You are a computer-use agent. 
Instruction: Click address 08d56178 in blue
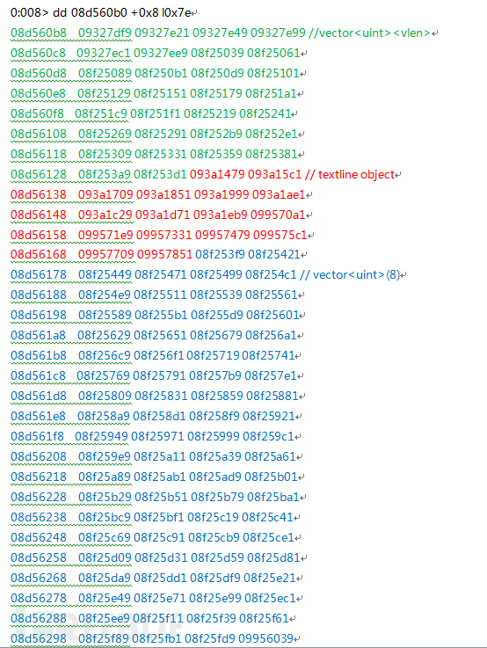click(39, 275)
